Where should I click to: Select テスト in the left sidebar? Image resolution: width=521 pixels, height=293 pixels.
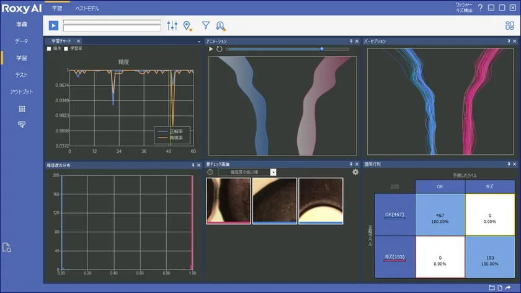[x=22, y=75]
